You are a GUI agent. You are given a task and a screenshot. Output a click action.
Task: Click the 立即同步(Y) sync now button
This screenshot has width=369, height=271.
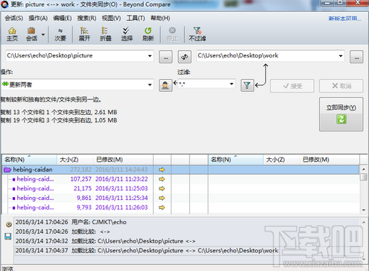(x=341, y=114)
